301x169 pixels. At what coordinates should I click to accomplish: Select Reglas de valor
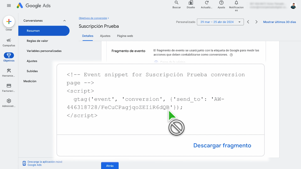(37, 41)
